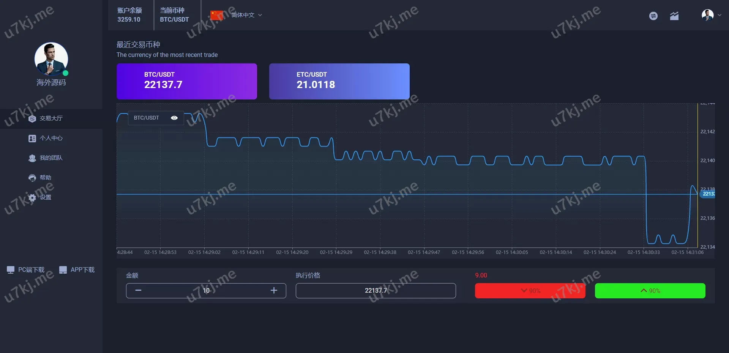This screenshot has width=729, height=353.
Task: Expand the user account menu arrow
Action: point(719,16)
